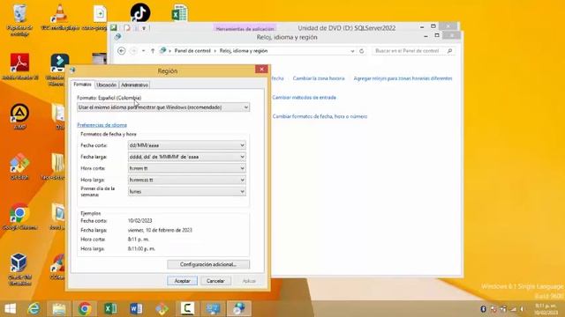Image resolution: width=565 pixels, height=317 pixels.
Task: Open the Preferencias de idioma link
Action: (102, 125)
